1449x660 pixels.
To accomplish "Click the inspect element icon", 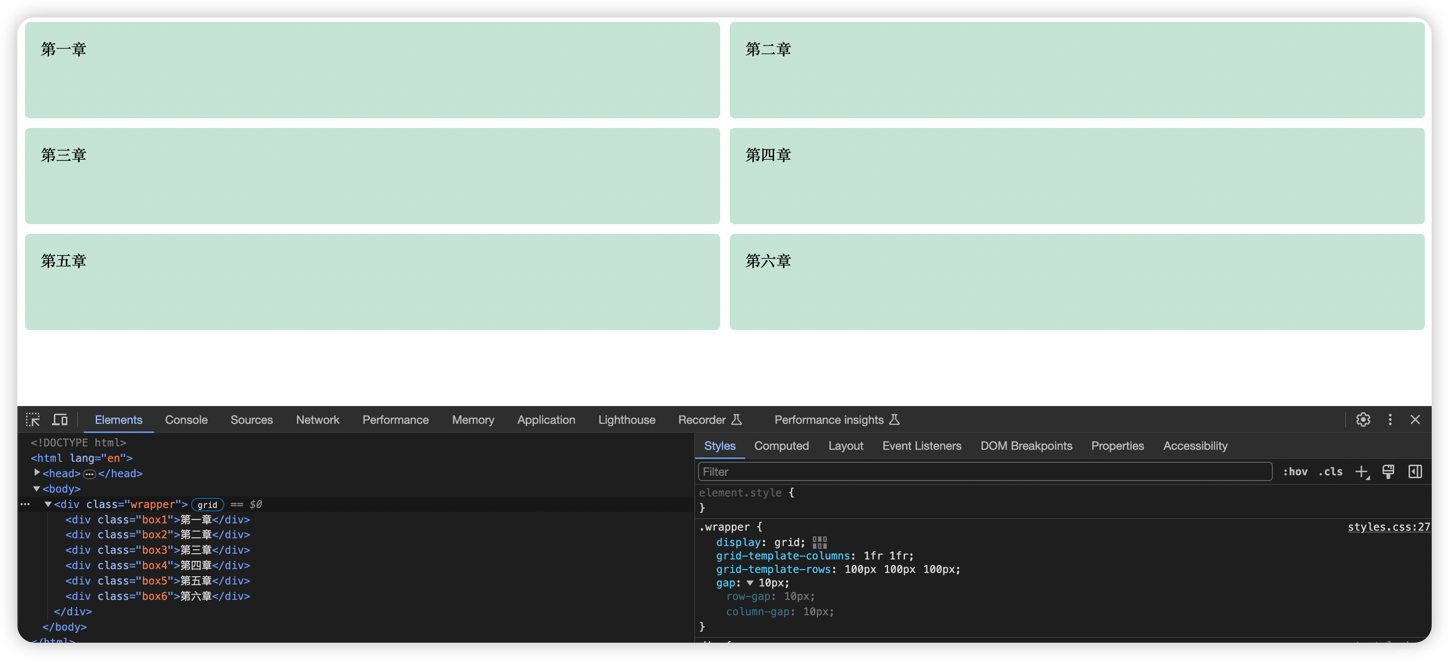I will (x=32, y=420).
